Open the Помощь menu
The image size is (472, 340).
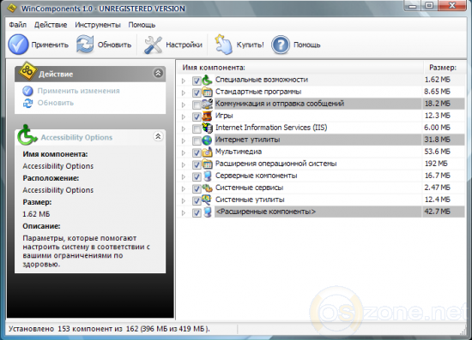tap(142, 25)
